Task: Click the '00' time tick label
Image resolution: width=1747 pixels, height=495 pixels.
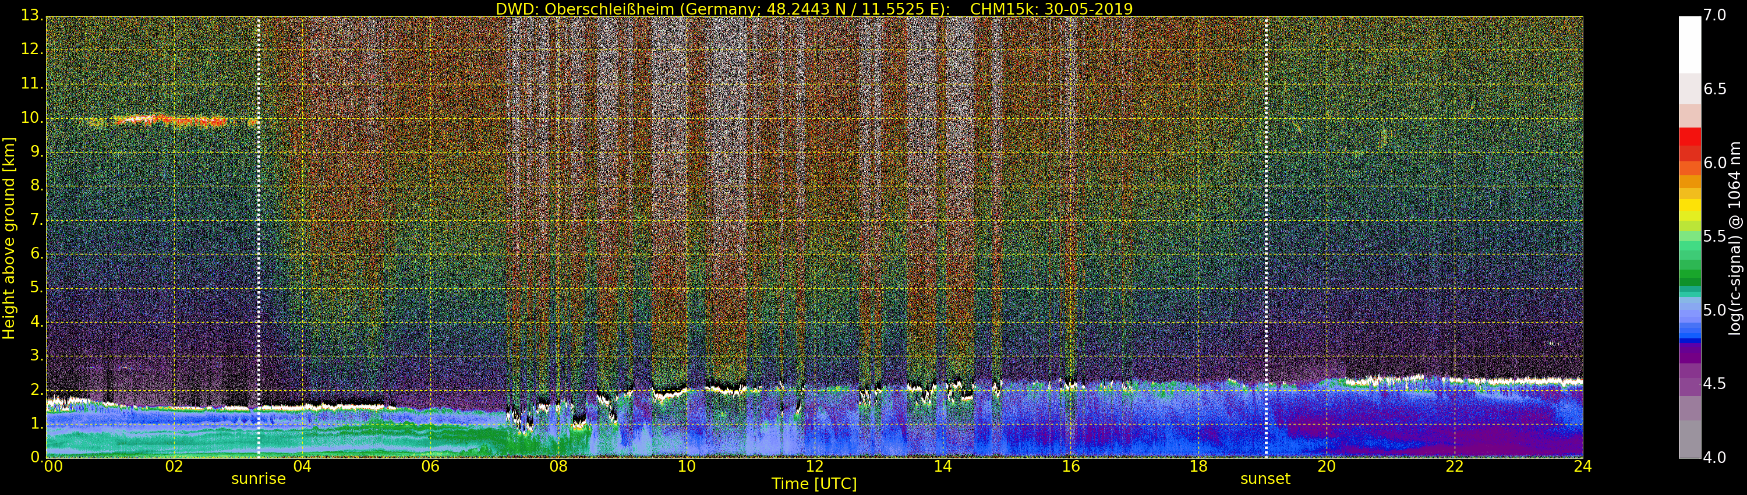Action: 53,466
